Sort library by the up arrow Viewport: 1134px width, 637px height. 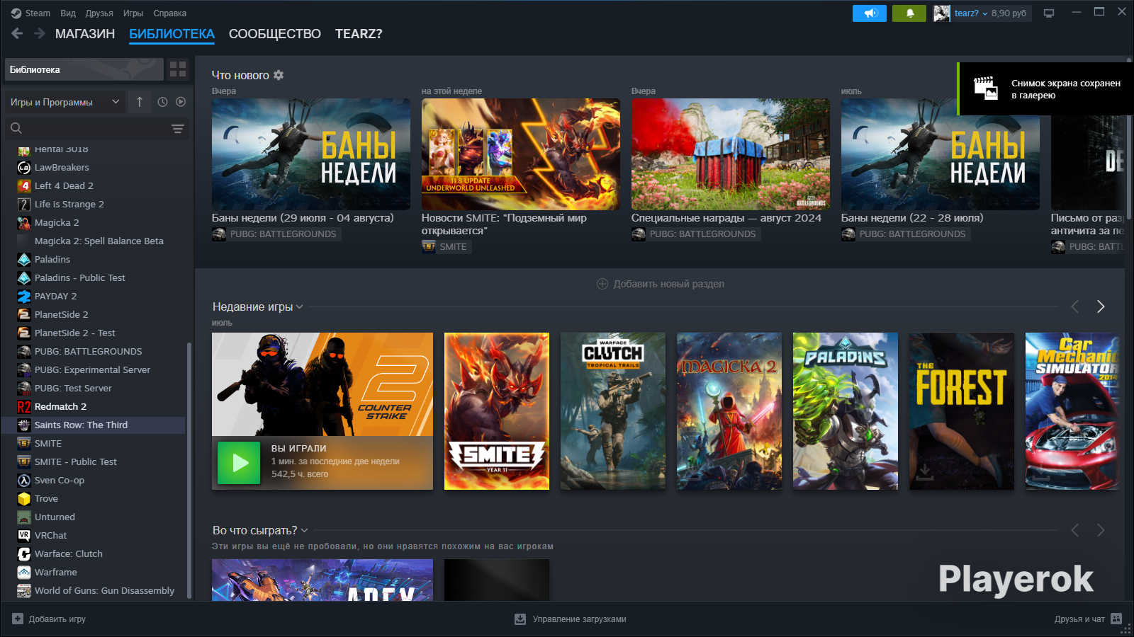(x=140, y=102)
